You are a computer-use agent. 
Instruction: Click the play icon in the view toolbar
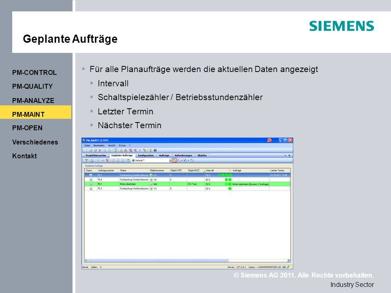click(98, 160)
